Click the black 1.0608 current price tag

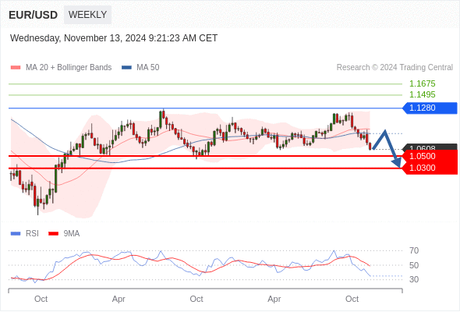(x=430, y=147)
